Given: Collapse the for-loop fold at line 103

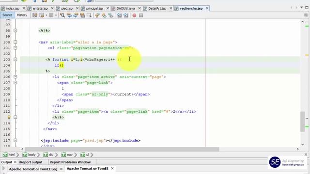Looking at the screenshot, I should coord(15,59).
